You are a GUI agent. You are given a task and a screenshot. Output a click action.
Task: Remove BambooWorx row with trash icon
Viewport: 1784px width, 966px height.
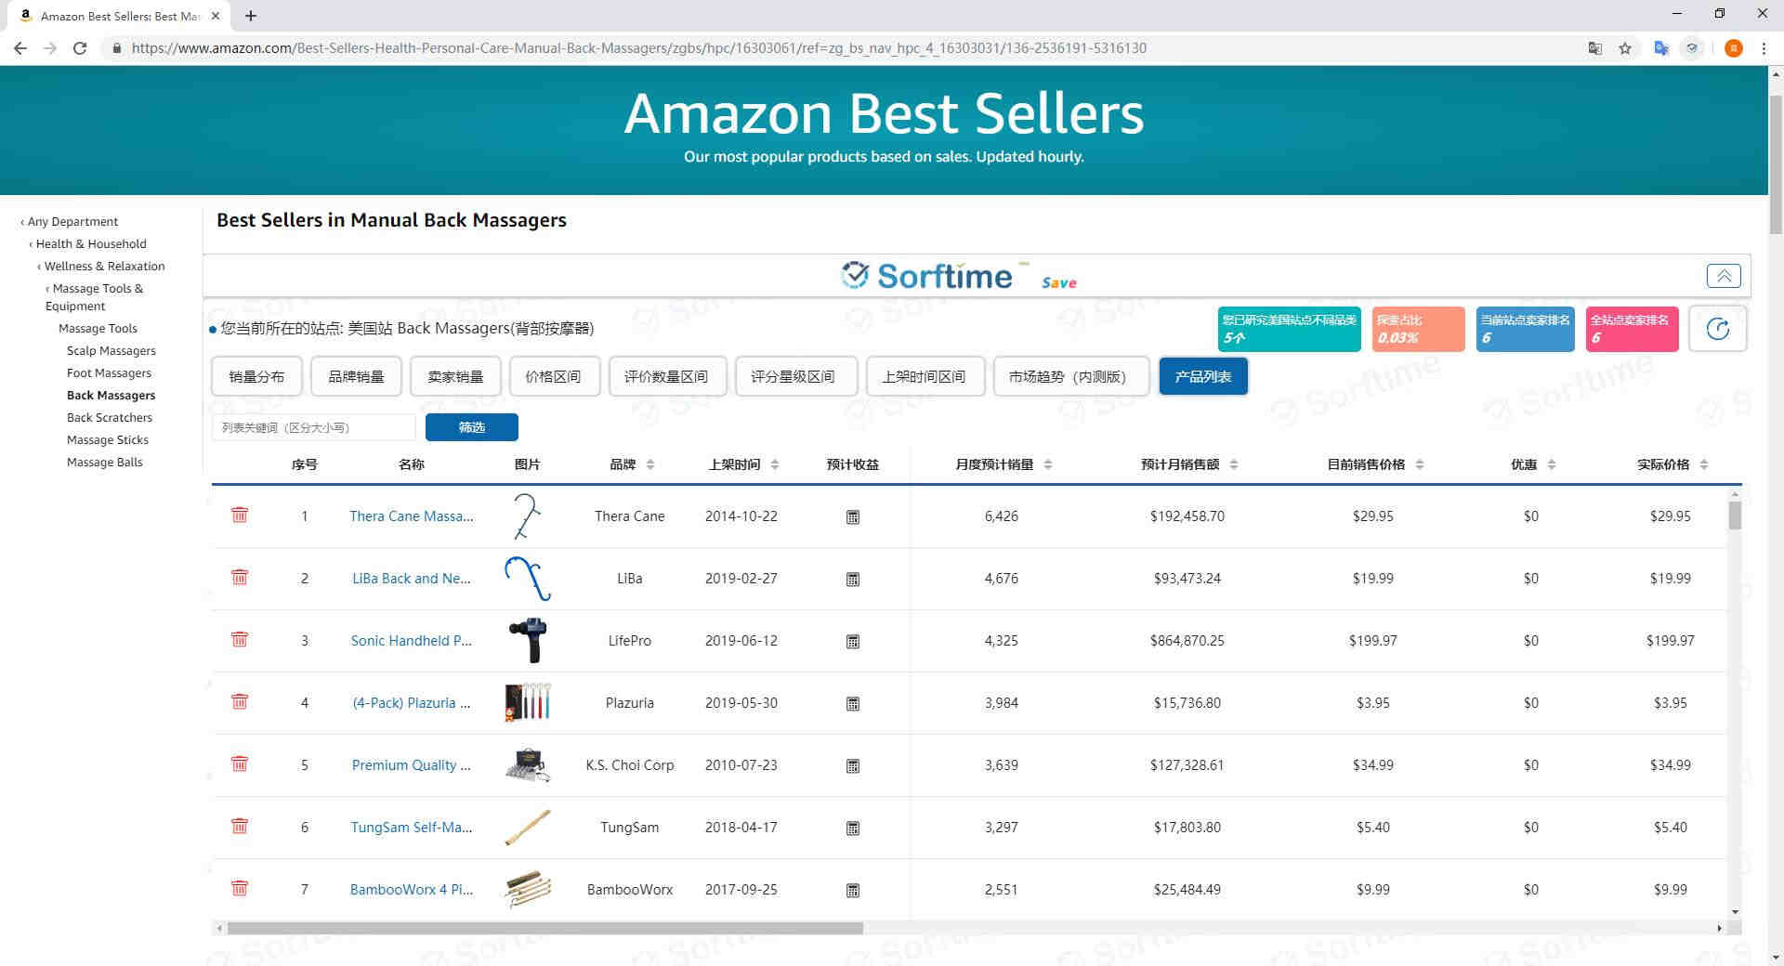[x=239, y=889]
